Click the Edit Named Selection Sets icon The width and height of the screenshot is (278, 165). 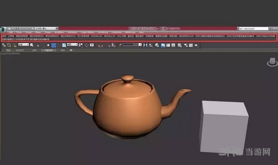pyautogui.click(x=120, y=45)
